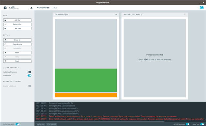Select the orange memory region block

point(86,95)
